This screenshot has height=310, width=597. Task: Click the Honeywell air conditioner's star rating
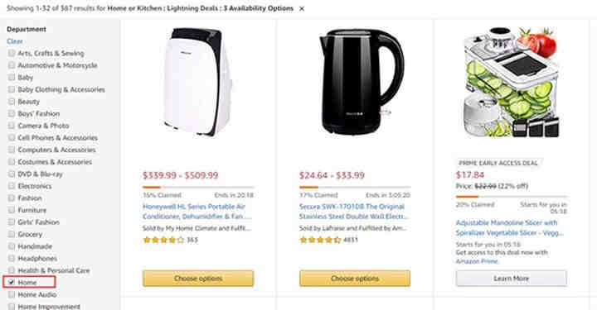[x=163, y=240]
